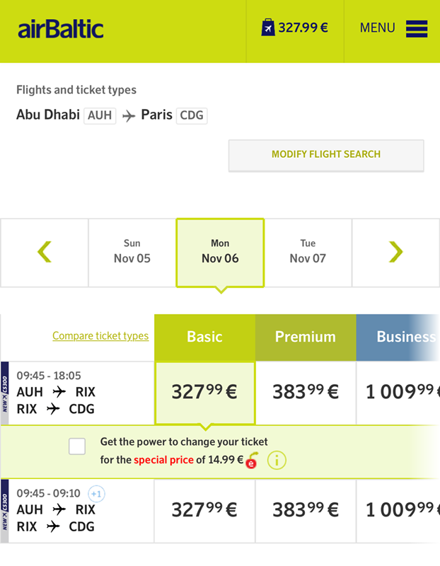Viewport: 440px width, 566px height.
Task: Select the Mon Nov 06 date tab
Action: point(220,253)
